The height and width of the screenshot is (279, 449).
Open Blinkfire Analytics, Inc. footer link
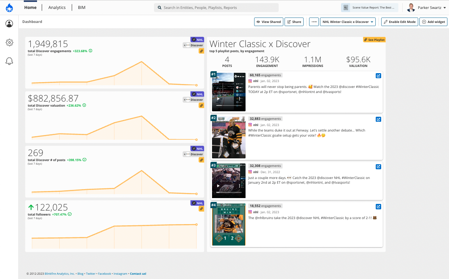click(x=60, y=274)
